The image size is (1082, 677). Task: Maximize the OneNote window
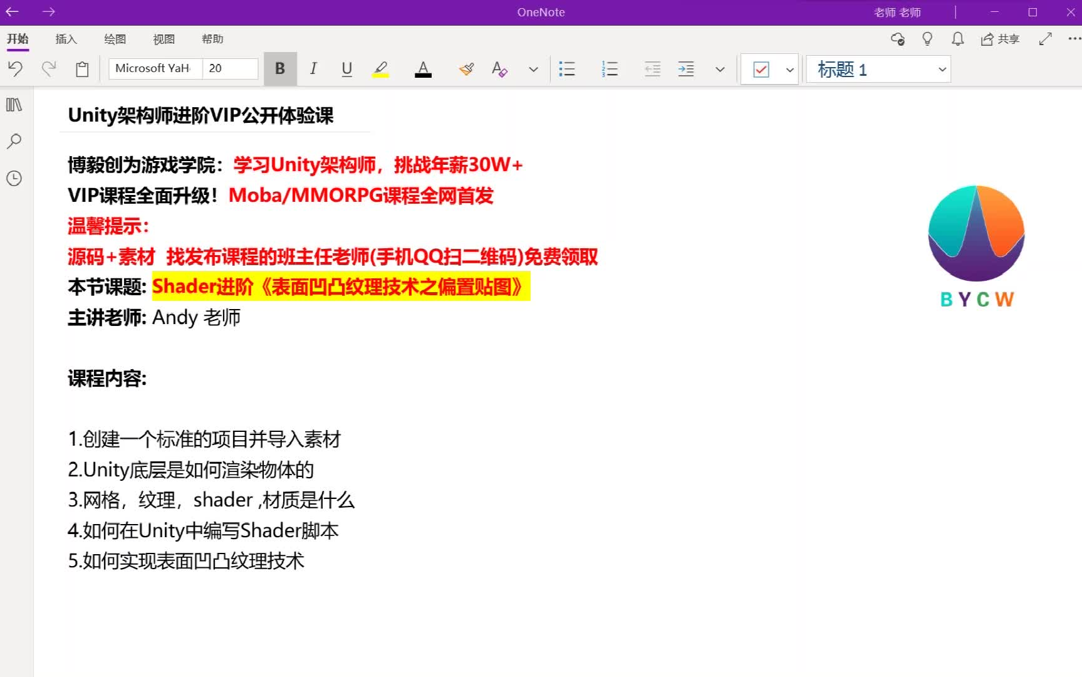click(1033, 12)
